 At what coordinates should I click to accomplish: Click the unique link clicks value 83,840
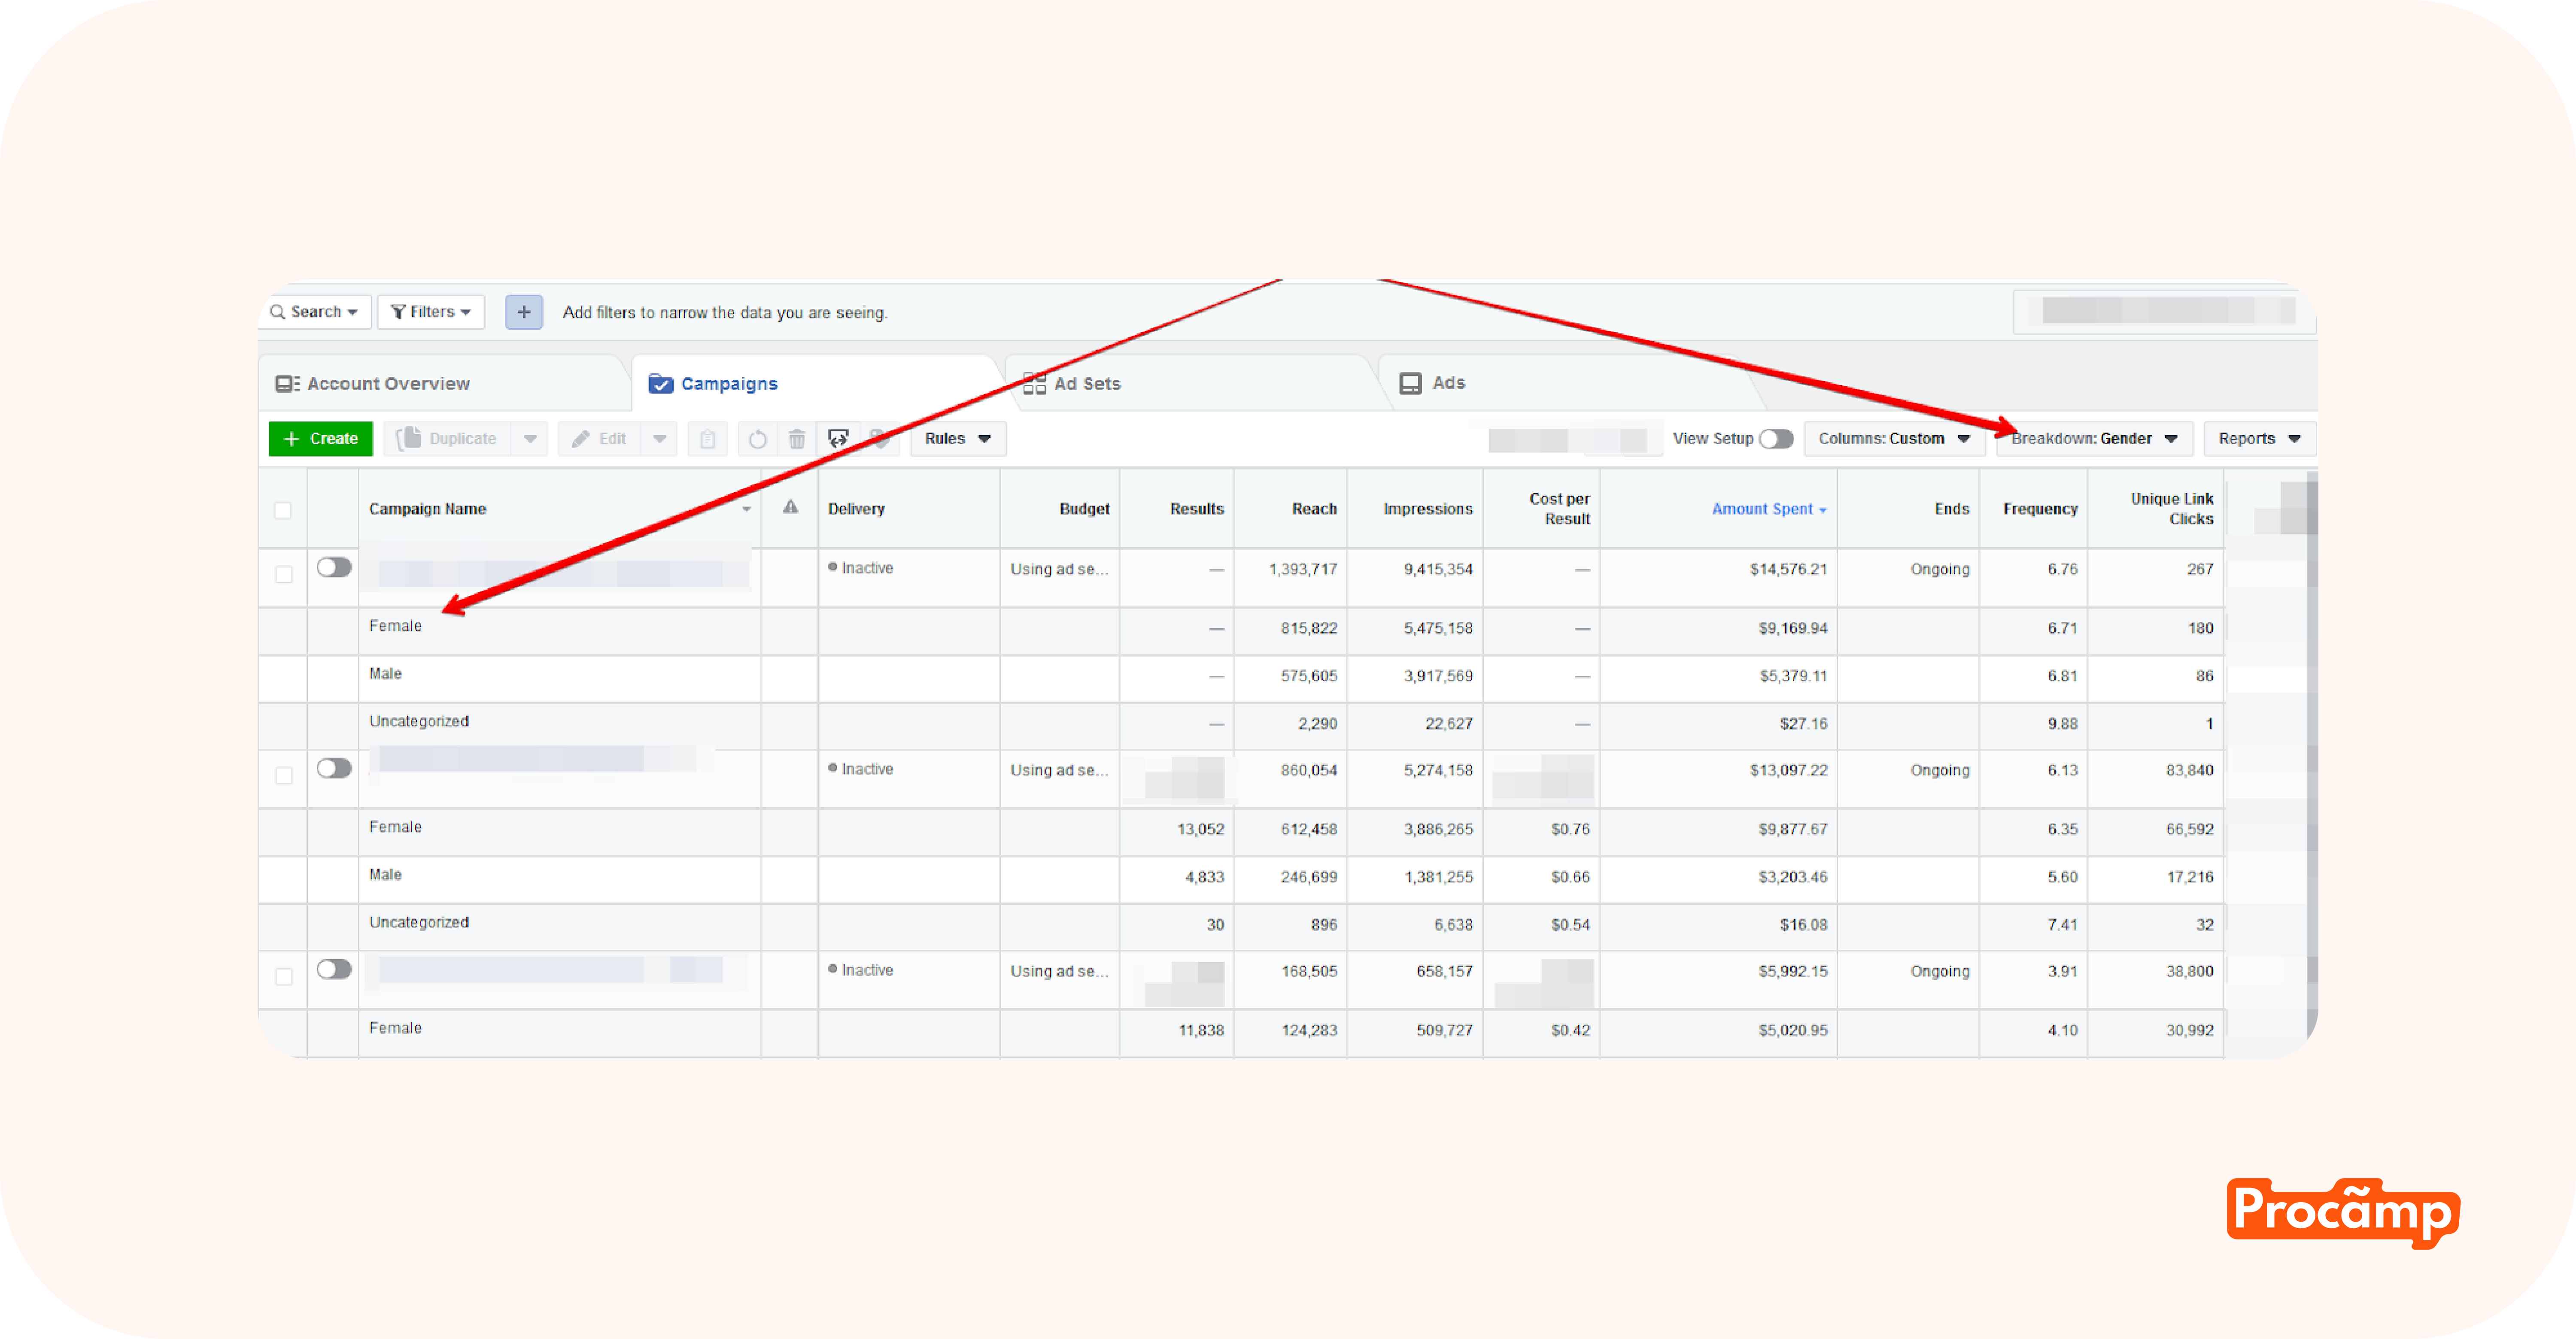pyautogui.click(x=2189, y=770)
